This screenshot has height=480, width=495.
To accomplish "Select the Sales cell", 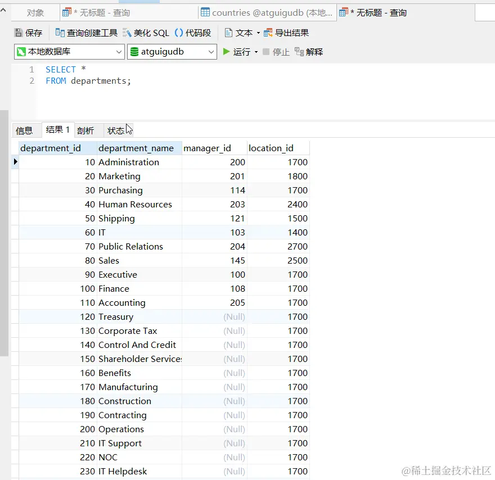I will [x=139, y=260].
